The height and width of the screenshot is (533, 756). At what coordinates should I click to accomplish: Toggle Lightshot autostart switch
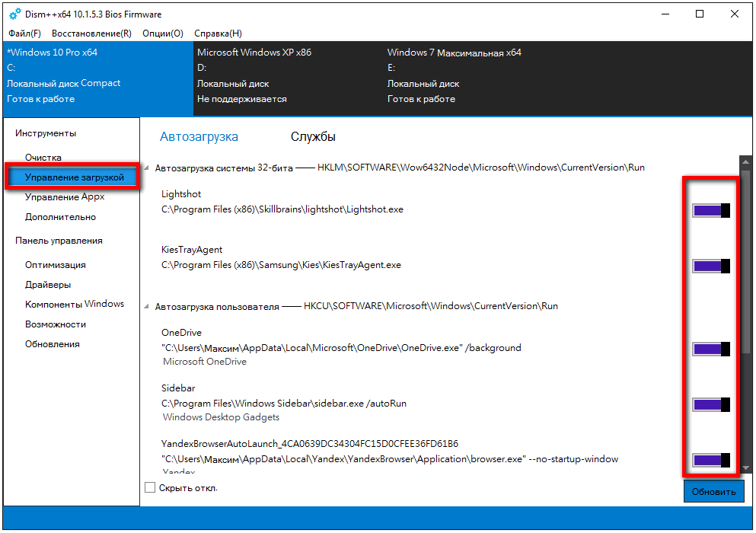(710, 210)
